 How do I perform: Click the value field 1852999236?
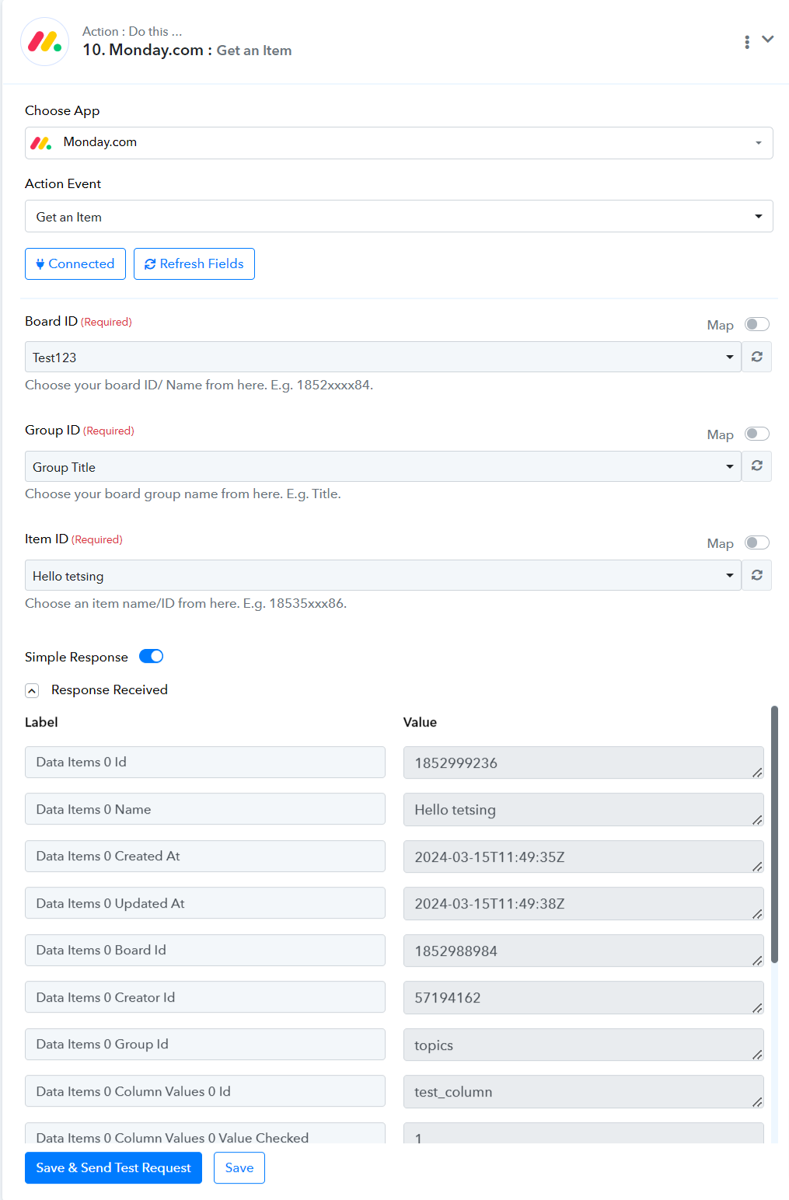[584, 762]
